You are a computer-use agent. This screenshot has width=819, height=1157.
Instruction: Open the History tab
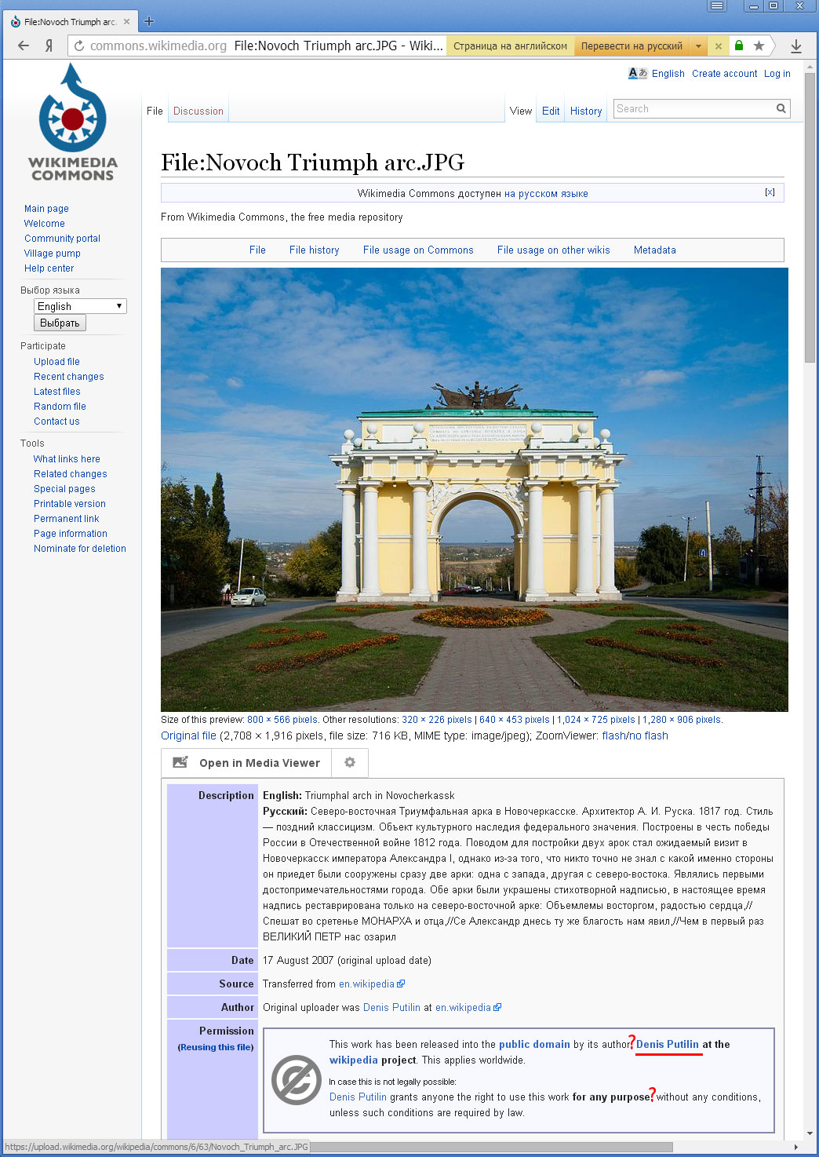pos(586,111)
